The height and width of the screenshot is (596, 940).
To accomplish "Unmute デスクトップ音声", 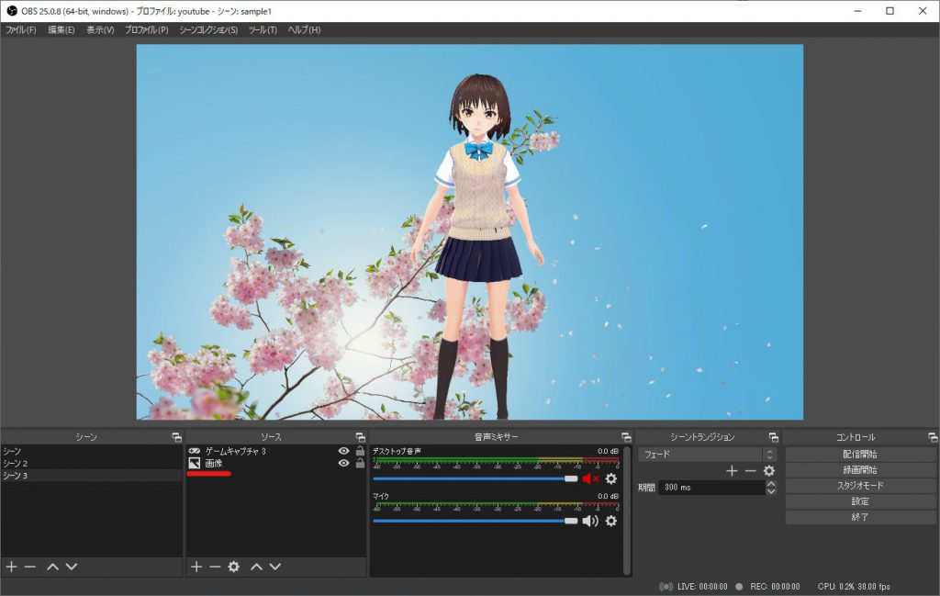I will [590, 478].
